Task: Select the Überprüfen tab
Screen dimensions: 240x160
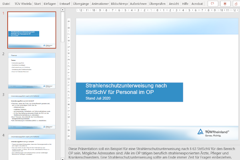Action: 158,4
